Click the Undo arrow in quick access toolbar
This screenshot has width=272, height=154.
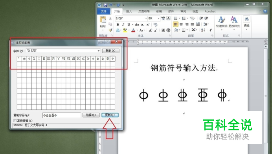(110, 5)
